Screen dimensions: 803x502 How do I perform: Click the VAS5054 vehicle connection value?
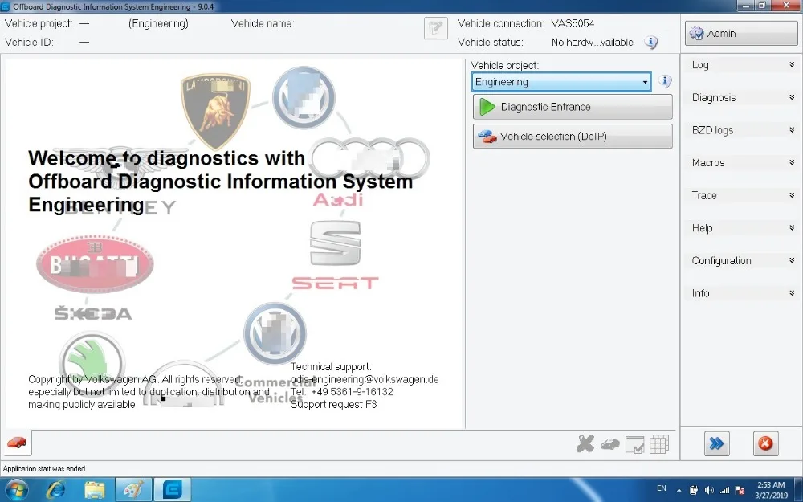573,23
